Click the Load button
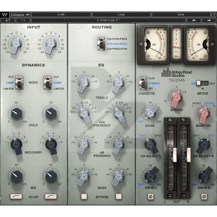 [x=121, y=14]
